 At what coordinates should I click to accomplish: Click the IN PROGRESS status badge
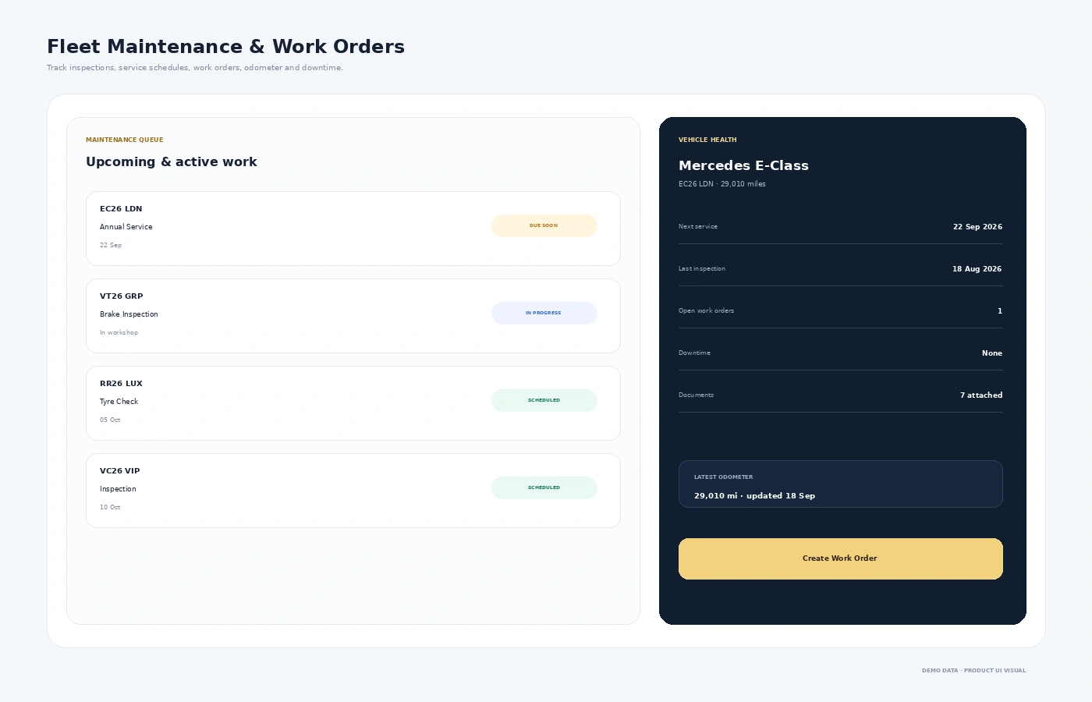click(544, 313)
